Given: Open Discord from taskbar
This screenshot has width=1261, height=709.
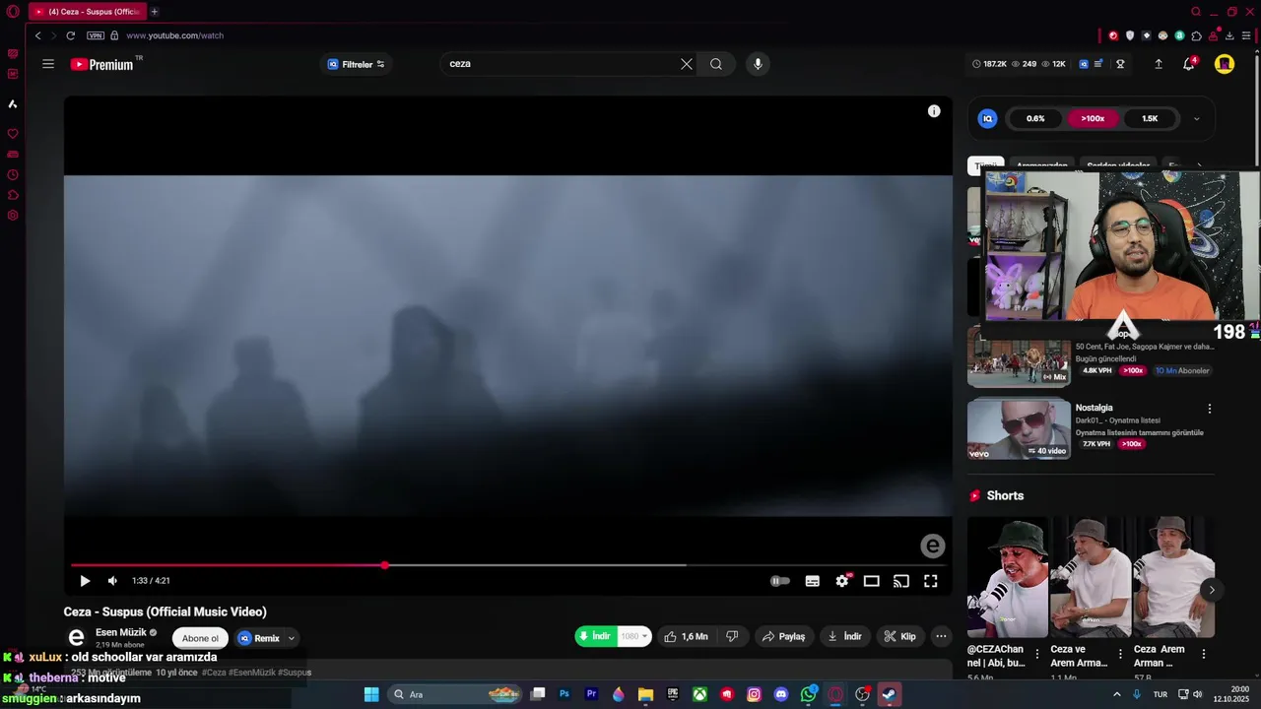Looking at the screenshot, I should coord(781,694).
